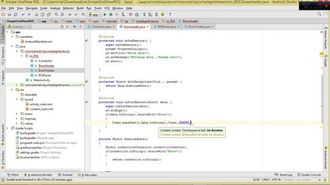Collapse the app module node
This screenshot has width=330, height=185.
pos(8,32)
